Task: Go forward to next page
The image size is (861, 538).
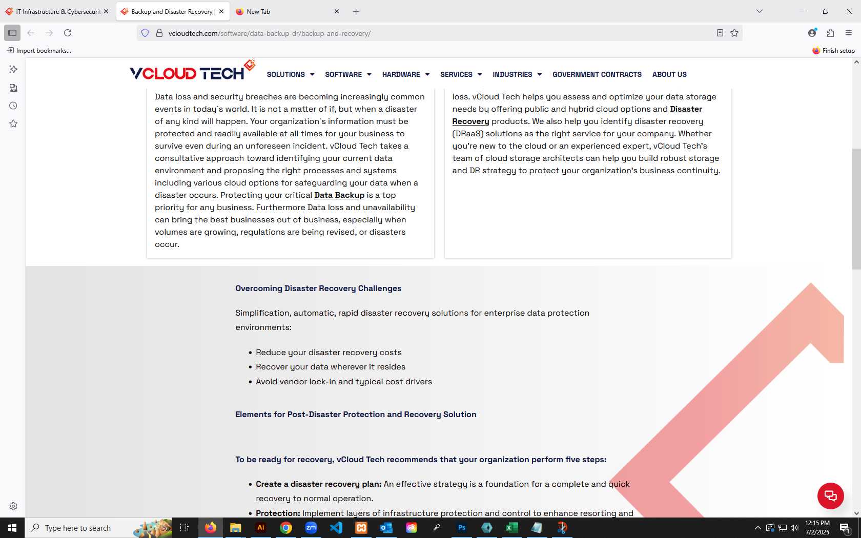Action: 49,33
